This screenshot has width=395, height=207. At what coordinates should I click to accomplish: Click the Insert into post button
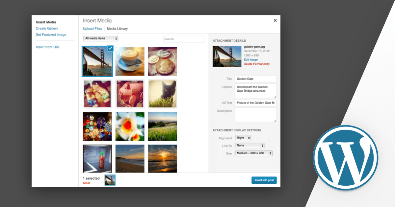(x=264, y=180)
